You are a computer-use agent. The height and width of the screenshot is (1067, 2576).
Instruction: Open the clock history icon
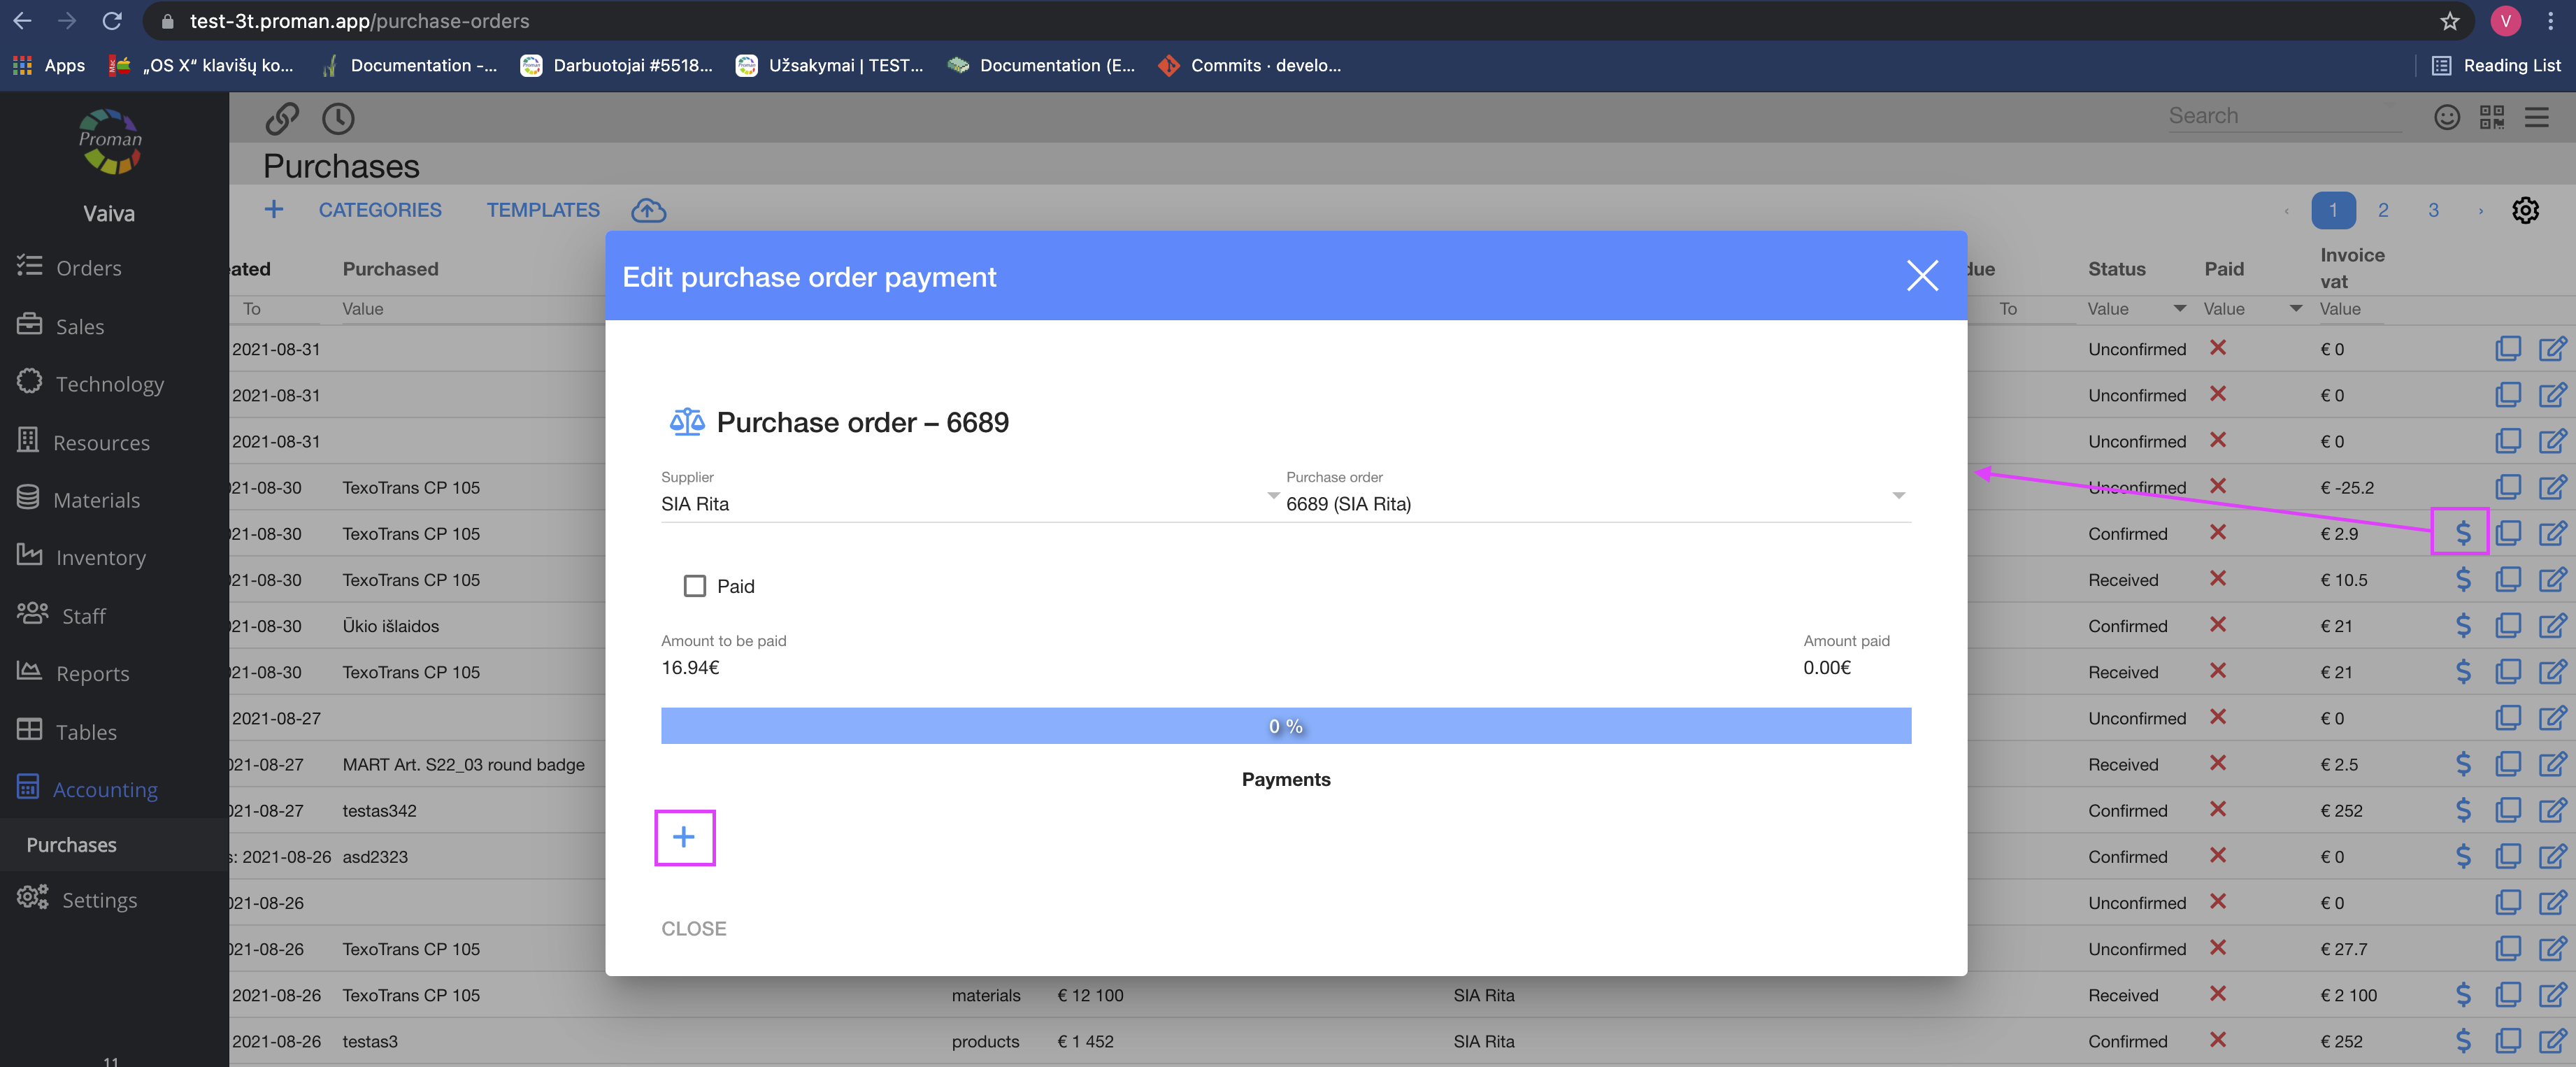tap(338, 118)
